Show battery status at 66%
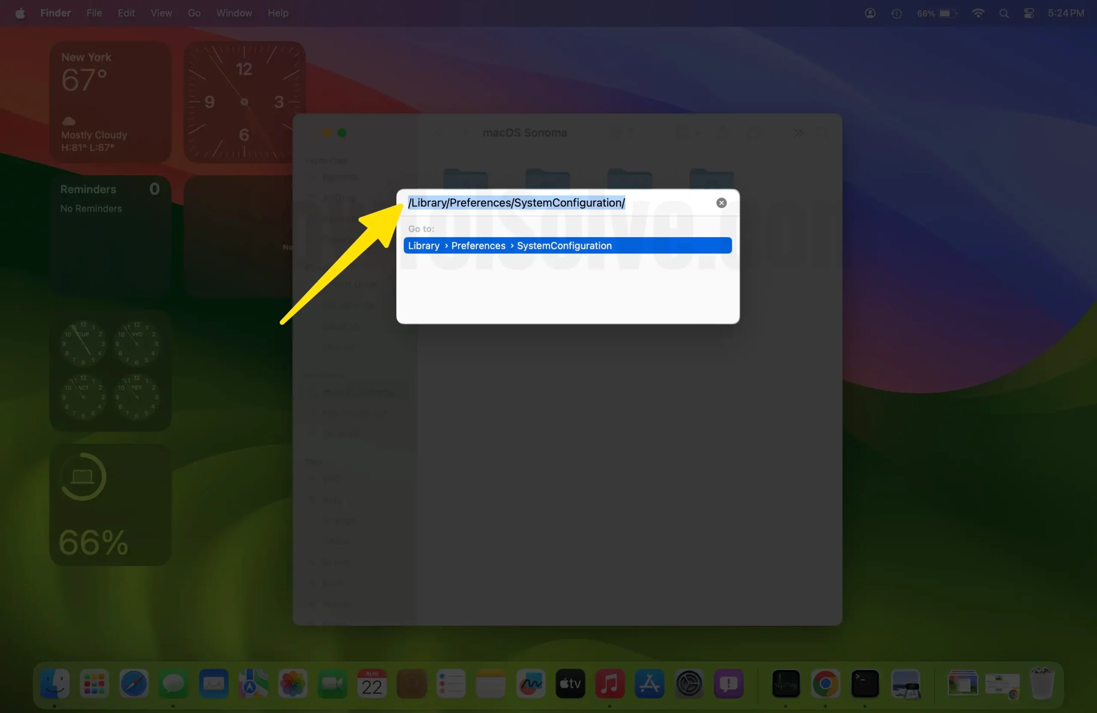This screenshot has width=1097, height=713. [x=937, y=13]
